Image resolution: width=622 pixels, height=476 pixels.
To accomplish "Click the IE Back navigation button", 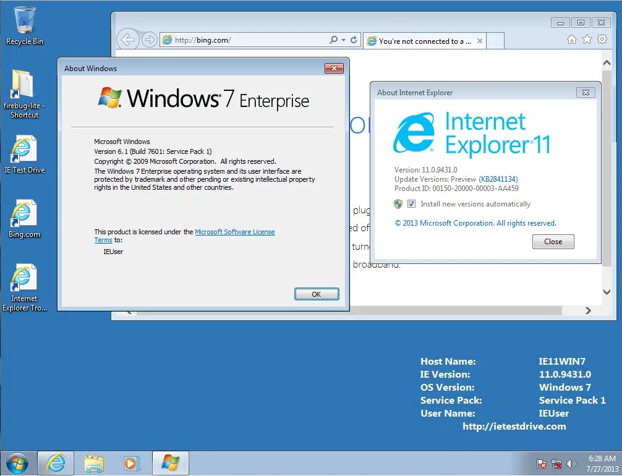I will tap(128, 40).
